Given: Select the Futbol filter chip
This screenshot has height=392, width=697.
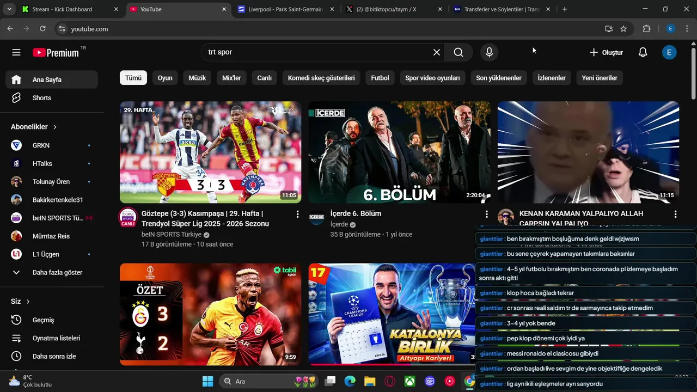Looking at the screenshot, I should tap(380, 78).
